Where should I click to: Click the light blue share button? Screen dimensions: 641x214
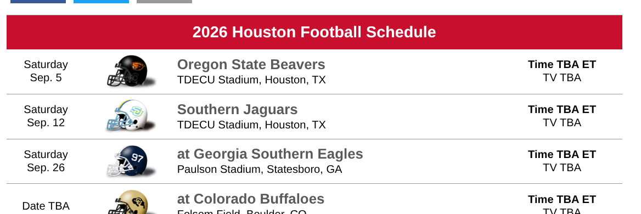coord(101,2)
